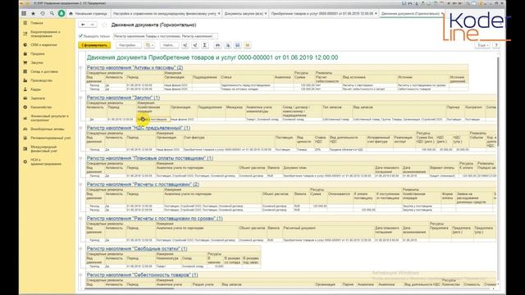
Task: Open the Производство section
Action: [x=42, y=80]
